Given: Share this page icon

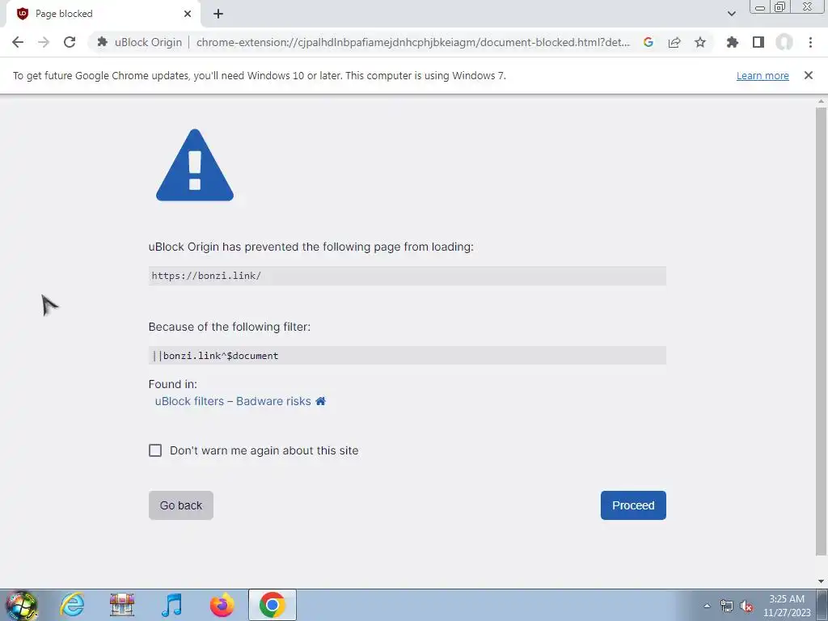Looking at the screenshot, I should [x=674, y=42].
